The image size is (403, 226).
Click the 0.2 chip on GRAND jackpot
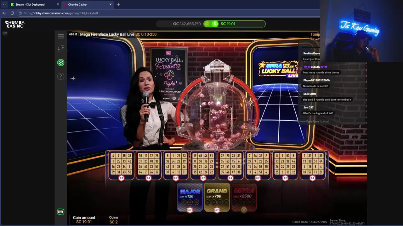217,210
